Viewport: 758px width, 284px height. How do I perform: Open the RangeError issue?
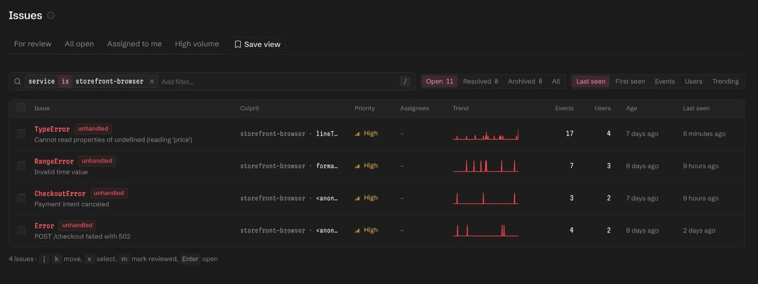54,161
